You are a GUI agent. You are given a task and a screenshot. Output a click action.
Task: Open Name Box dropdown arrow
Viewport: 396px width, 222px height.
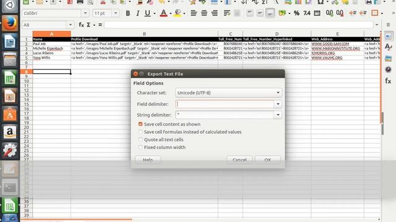pos(70,25)
